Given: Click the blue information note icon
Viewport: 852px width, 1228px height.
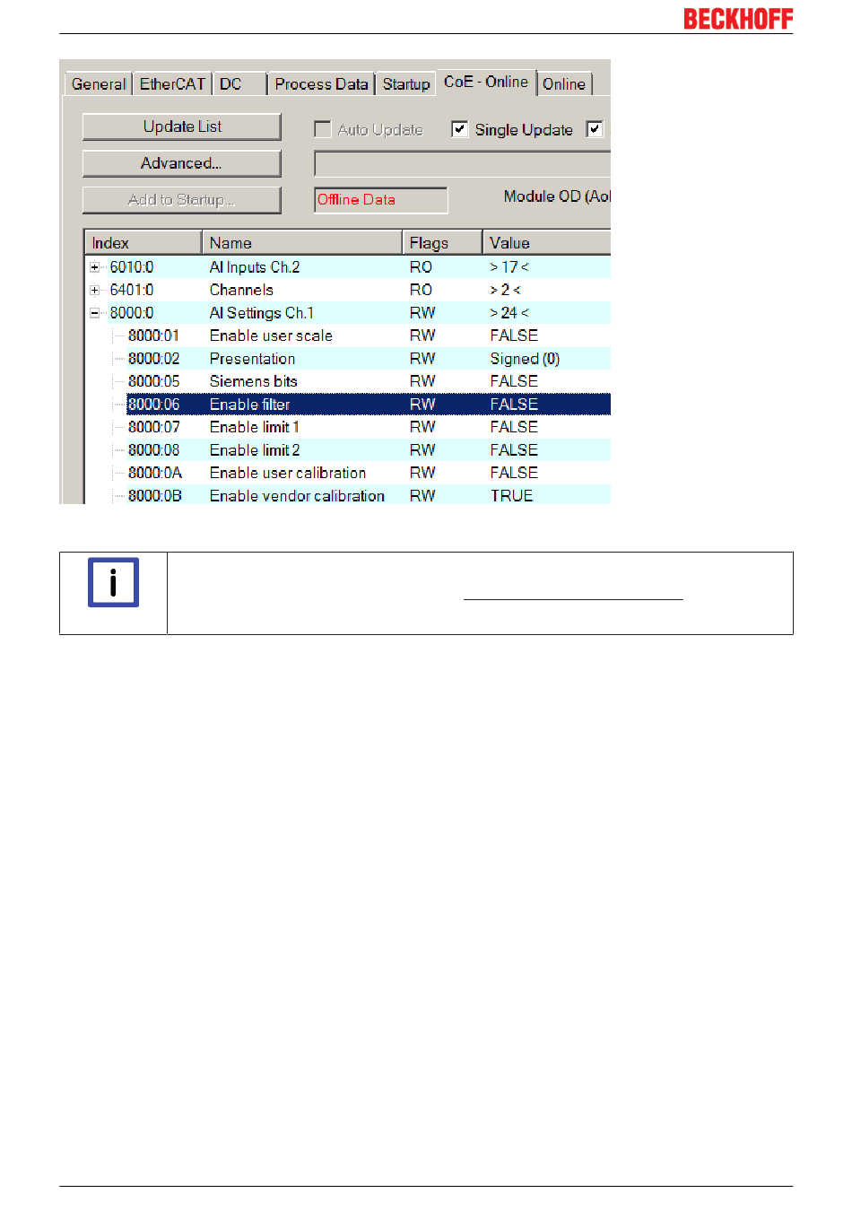Looking at the screenshot, I should (x=113, y=583).
